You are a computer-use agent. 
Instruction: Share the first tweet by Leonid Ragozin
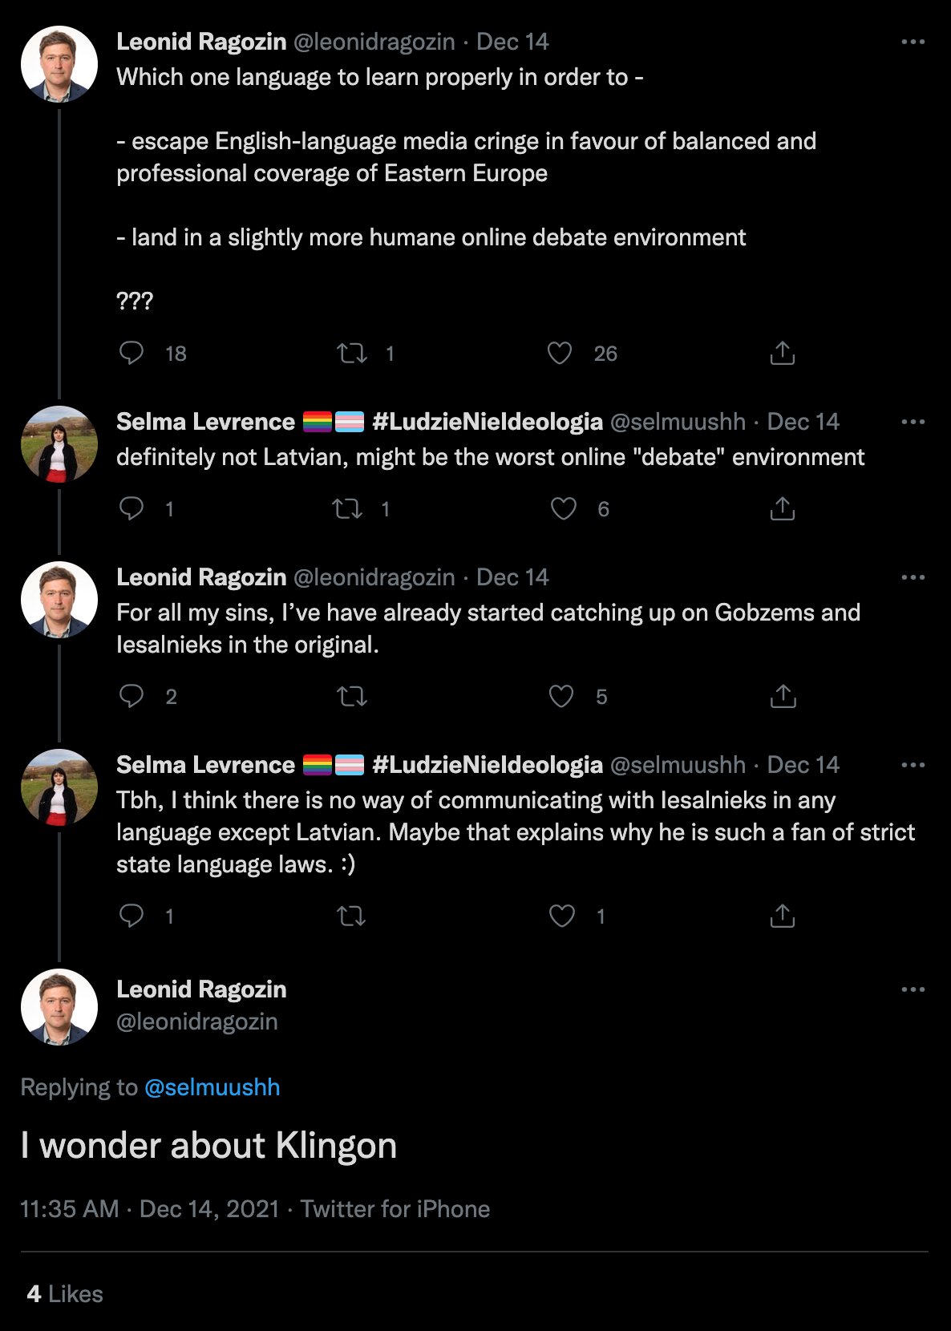[782, 353]
